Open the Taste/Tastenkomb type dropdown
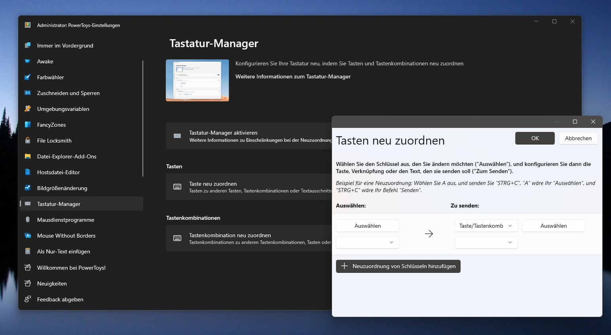Image resolution: width=611 pixels, height=335 pixels. coord(486,226)
